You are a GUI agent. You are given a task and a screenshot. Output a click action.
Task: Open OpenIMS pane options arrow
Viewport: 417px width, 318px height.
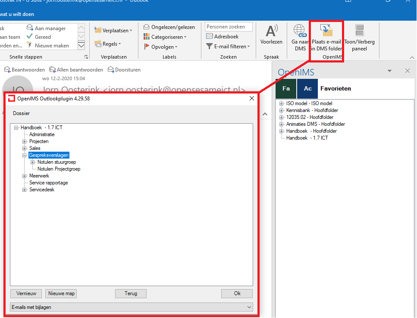389,71
